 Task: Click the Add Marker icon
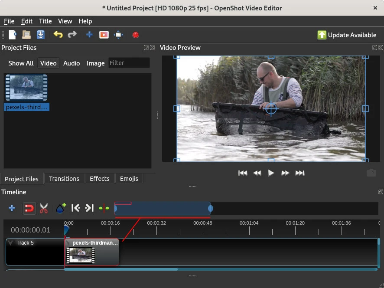point(61,208)
